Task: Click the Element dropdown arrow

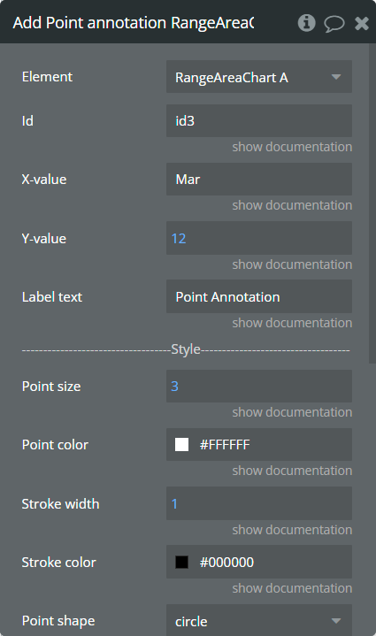Action: tap(336, 77)
